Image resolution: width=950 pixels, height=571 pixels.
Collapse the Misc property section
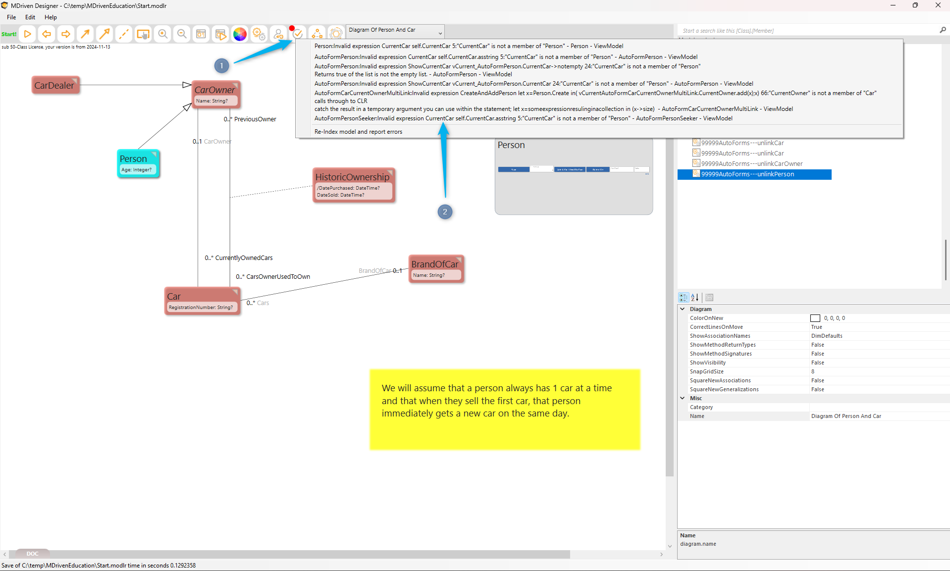(683, 398)
